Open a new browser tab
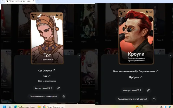Image resolution: width=173 pixels, height=108 pixels. click(x=38, y=1)
